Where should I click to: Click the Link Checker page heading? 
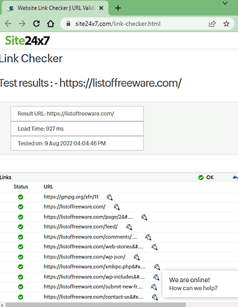[31, 59]
